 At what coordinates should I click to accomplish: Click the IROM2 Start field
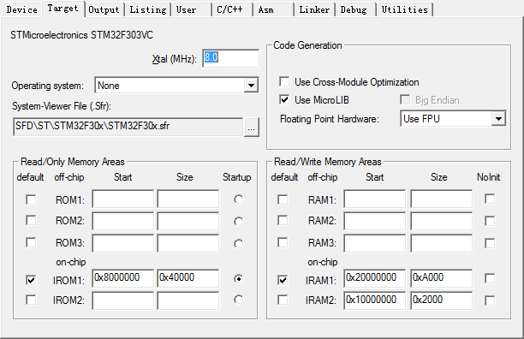pyautogui.click(x=122, y=300)
